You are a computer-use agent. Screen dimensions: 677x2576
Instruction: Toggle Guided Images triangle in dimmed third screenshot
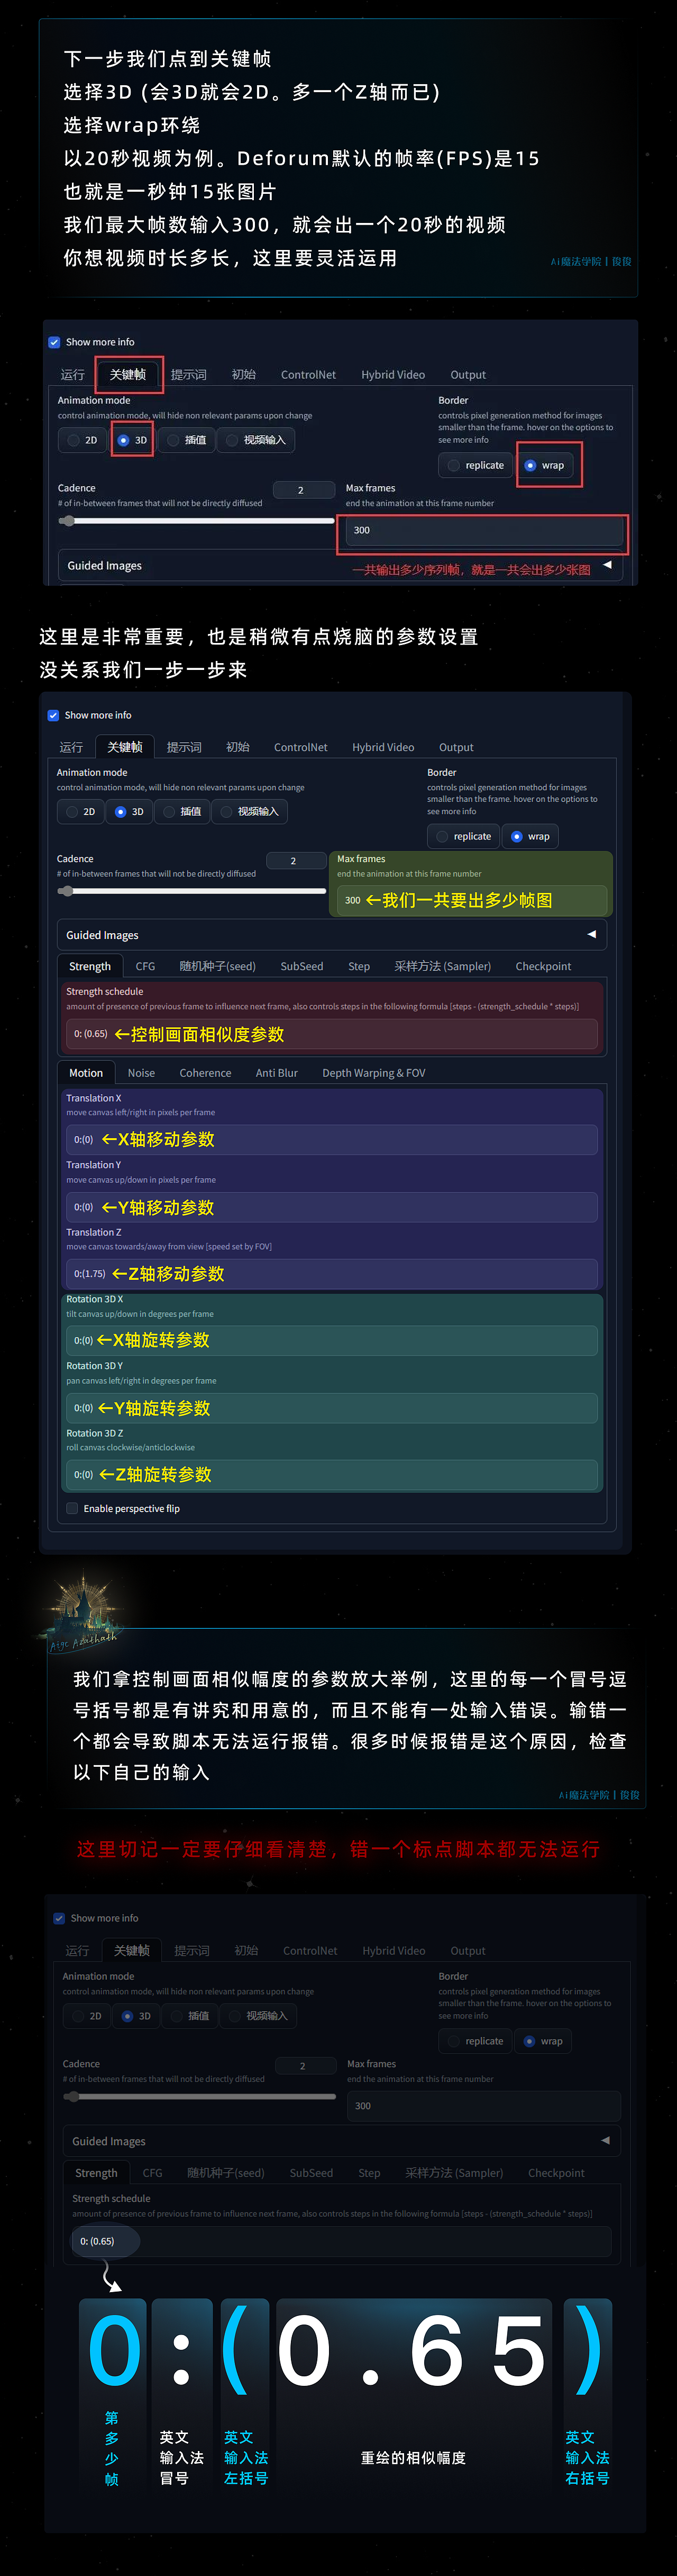(x=605, y=2140)
